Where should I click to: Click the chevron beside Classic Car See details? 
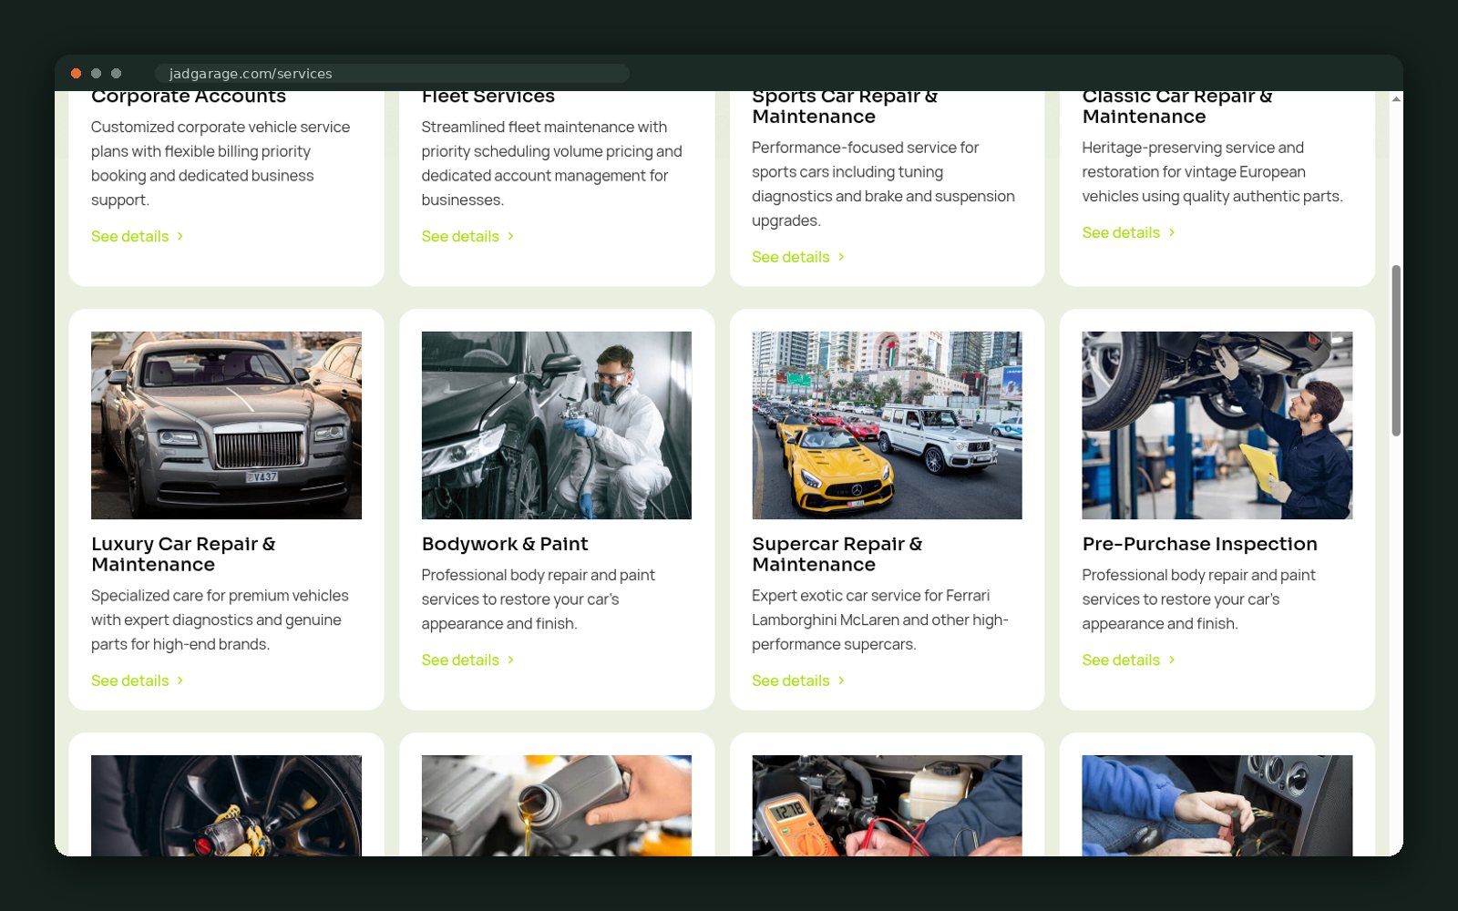pyautogui.click(x=1172, y=232)
